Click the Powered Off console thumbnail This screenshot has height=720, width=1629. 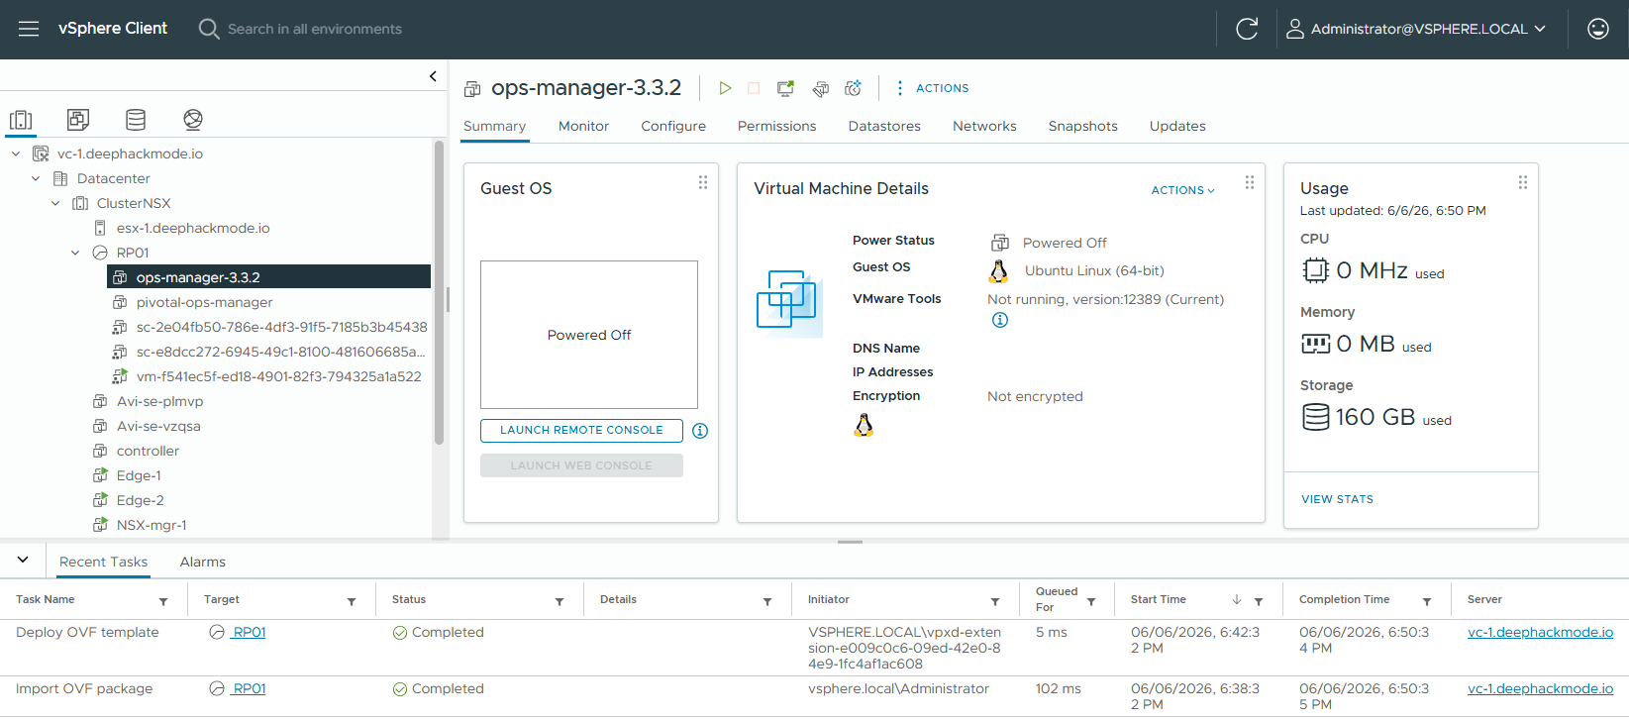tap(589, 335)
